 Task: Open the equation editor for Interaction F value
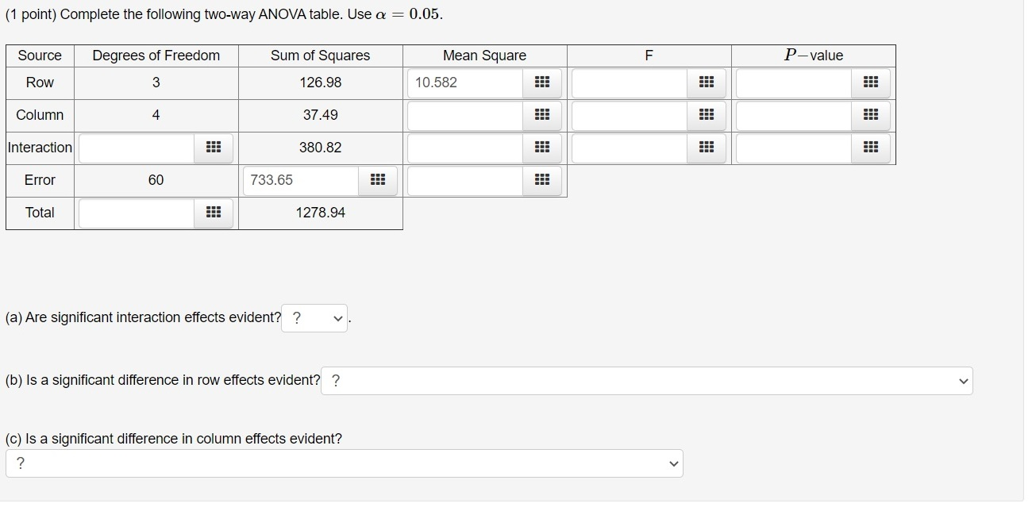707,148
